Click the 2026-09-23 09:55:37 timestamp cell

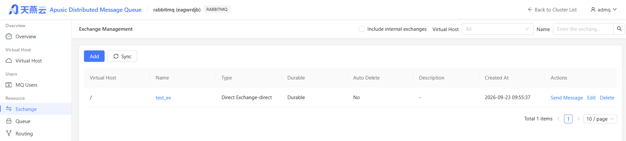point(507,97)
